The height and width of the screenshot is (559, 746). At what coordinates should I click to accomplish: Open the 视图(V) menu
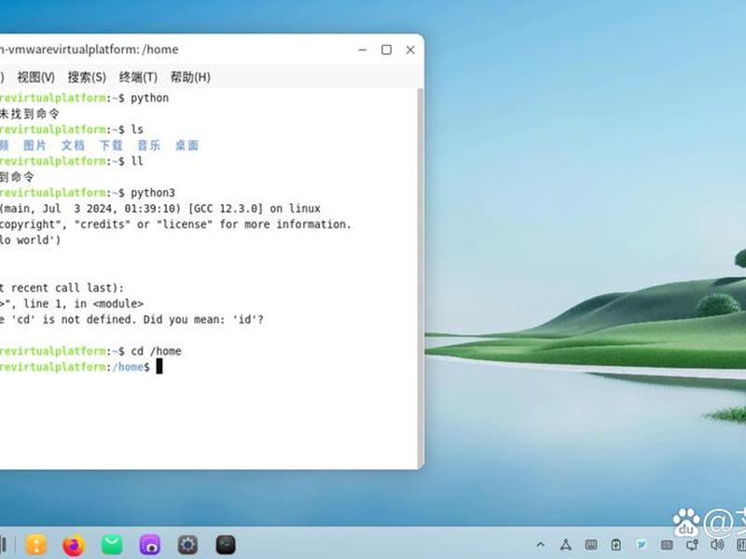tap(36, 77)
